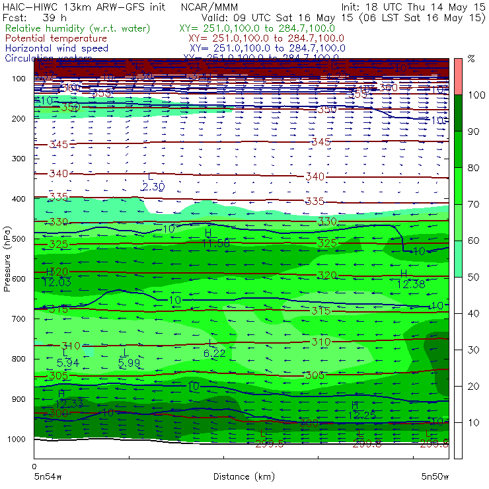Click the wind maximum label '12.25'
489x489 pixels.
[x=362, y=416]
